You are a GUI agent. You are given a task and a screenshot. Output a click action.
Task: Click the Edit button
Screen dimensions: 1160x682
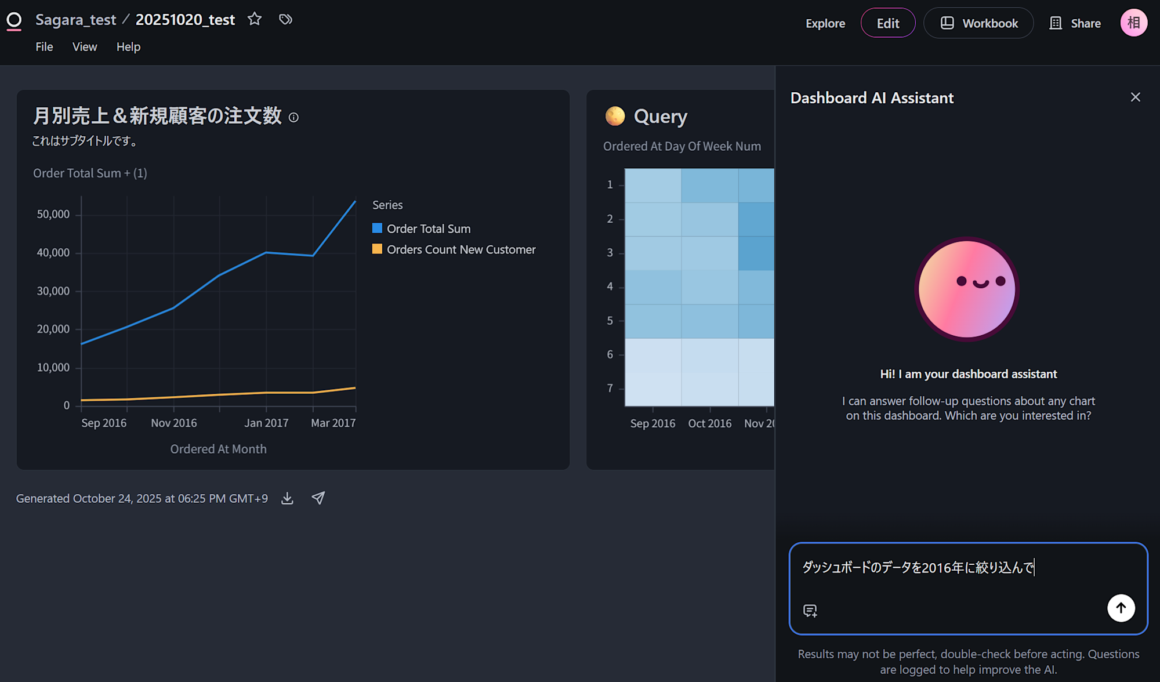[x=887, y=23]
